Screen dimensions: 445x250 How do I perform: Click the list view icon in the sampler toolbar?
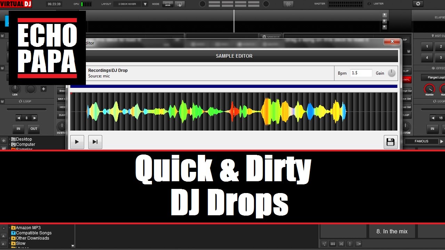click(358, 244)
